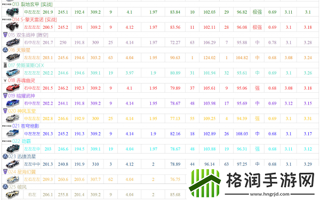This screenshot has width=320, height=200.
Task: Select the title 018 赤魂幽灵
Action: 21,81
